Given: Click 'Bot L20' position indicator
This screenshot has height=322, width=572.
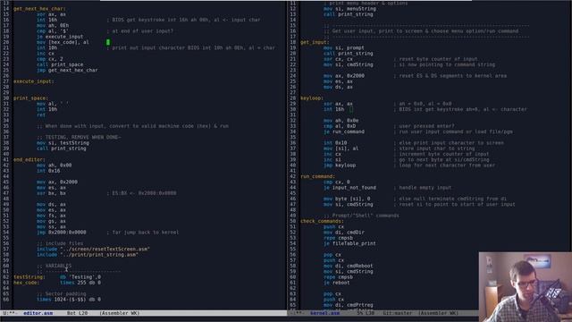Looking at the screenshot, I should point(77,313).
